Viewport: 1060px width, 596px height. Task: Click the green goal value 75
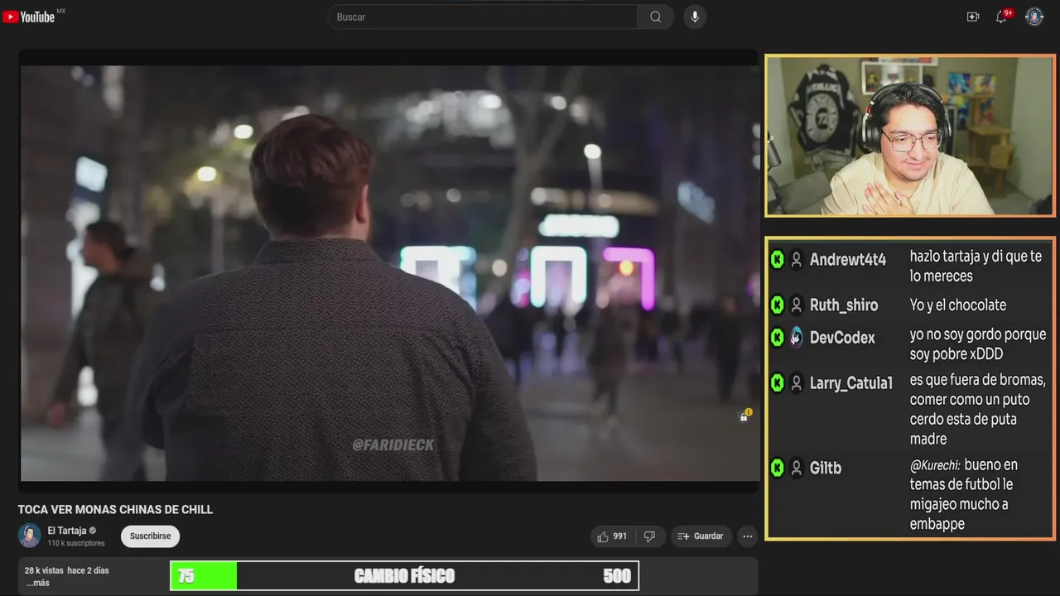tap(186, 576)
